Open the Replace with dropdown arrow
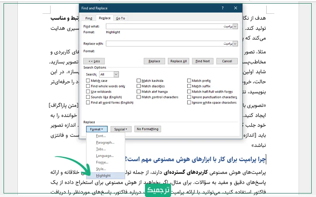The height and width of the screenshot is (197, 316). tap(235, 44)
